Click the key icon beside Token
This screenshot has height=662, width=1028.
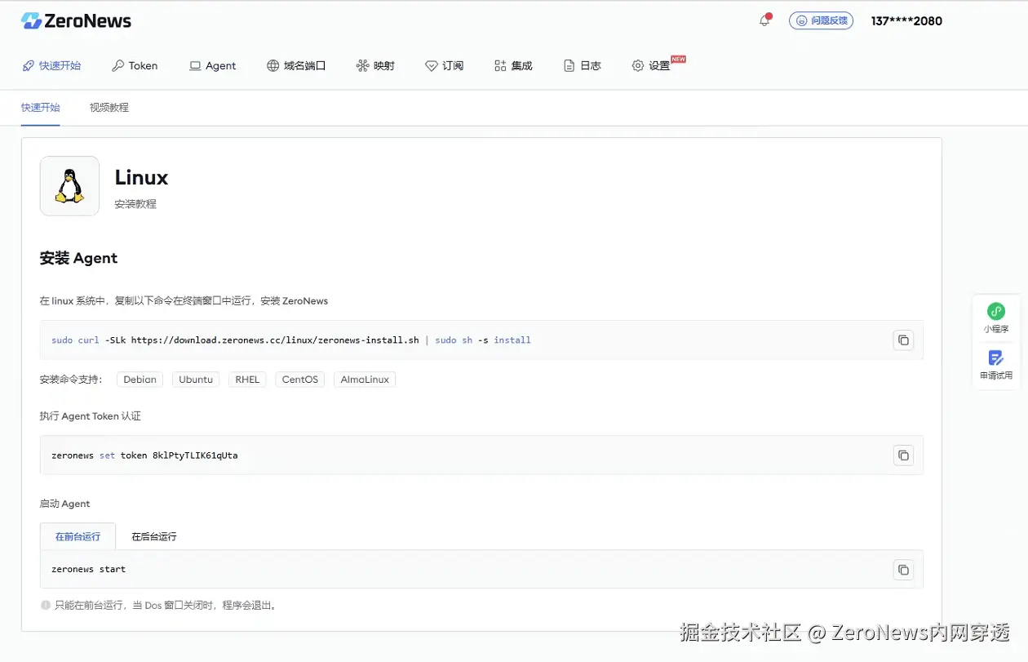[x=118, y=65]
